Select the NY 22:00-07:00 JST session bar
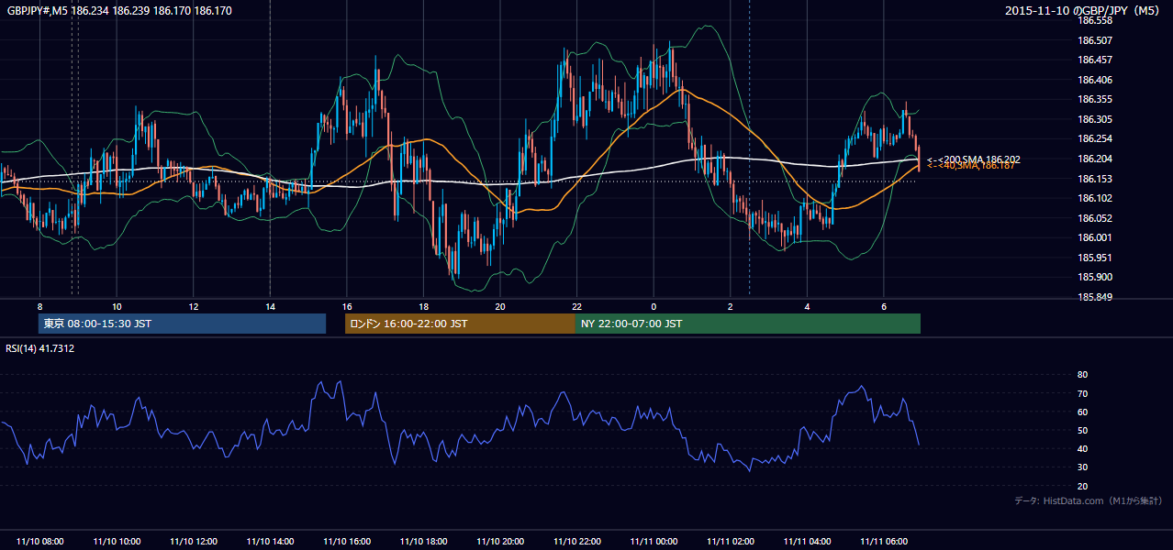Screen dimensions: 1173x550 tap(748, 324)
